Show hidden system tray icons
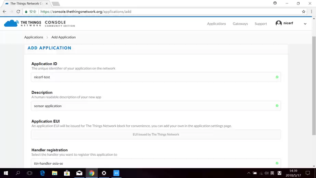This screenshot has width=316, height=178. coord(249,173)
